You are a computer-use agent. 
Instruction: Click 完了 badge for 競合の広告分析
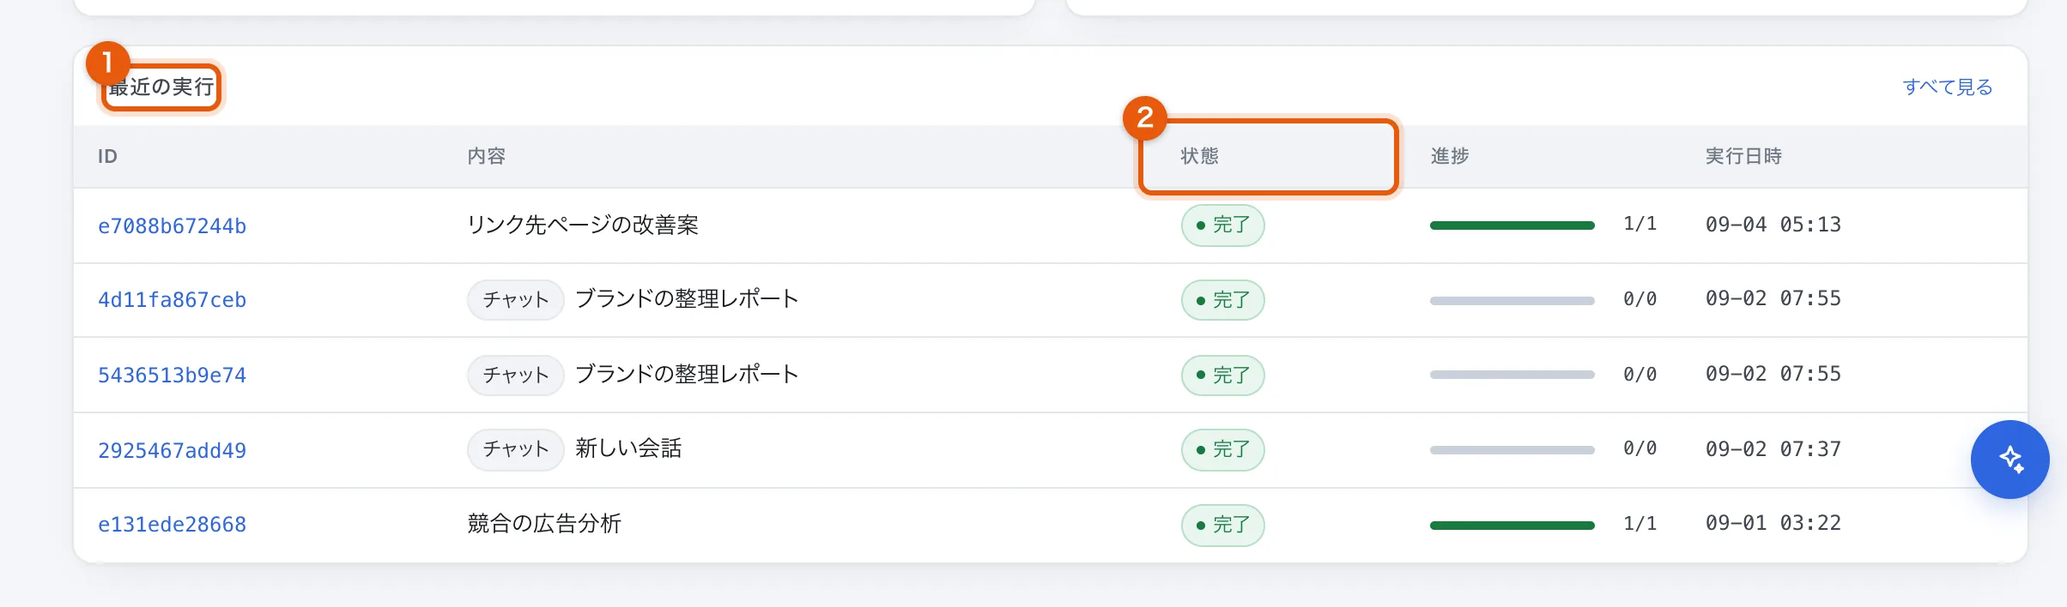tap(1222, 526)
